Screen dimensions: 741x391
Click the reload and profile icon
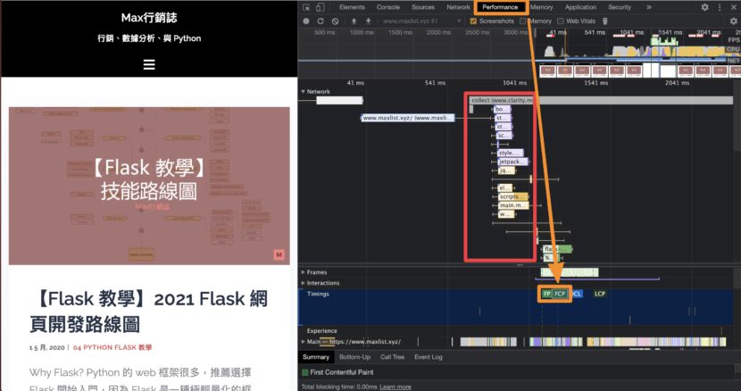(x=321, y=21)
